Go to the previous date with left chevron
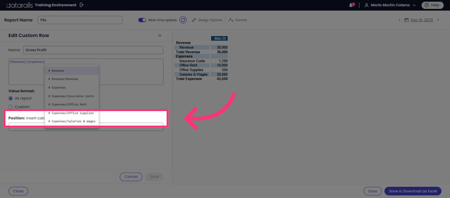This screenshot has height=198, width=450. point(399,20)
